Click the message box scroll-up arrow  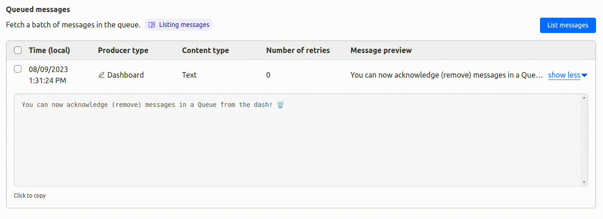point(584,98)
